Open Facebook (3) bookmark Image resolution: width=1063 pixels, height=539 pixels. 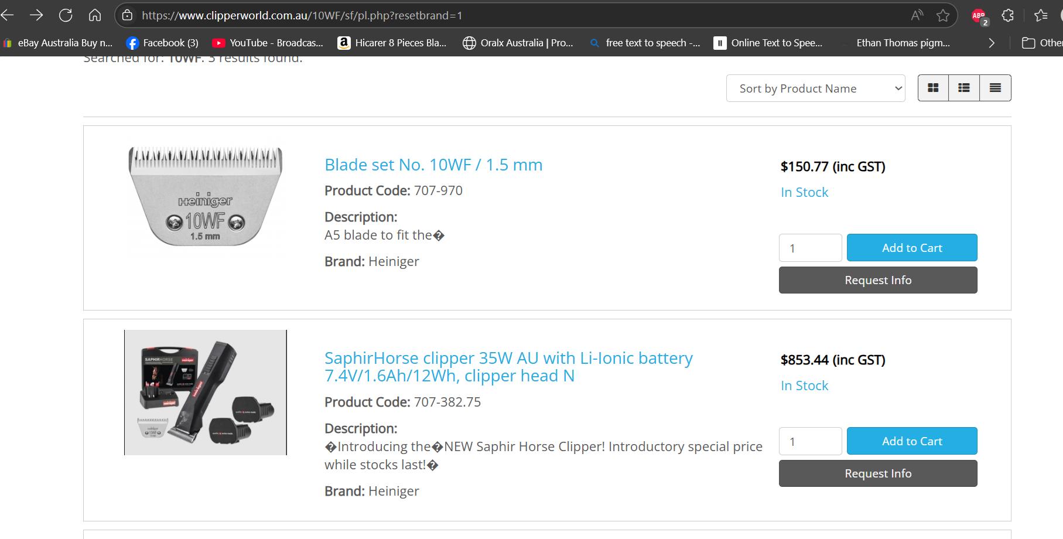tap(162, 43)
